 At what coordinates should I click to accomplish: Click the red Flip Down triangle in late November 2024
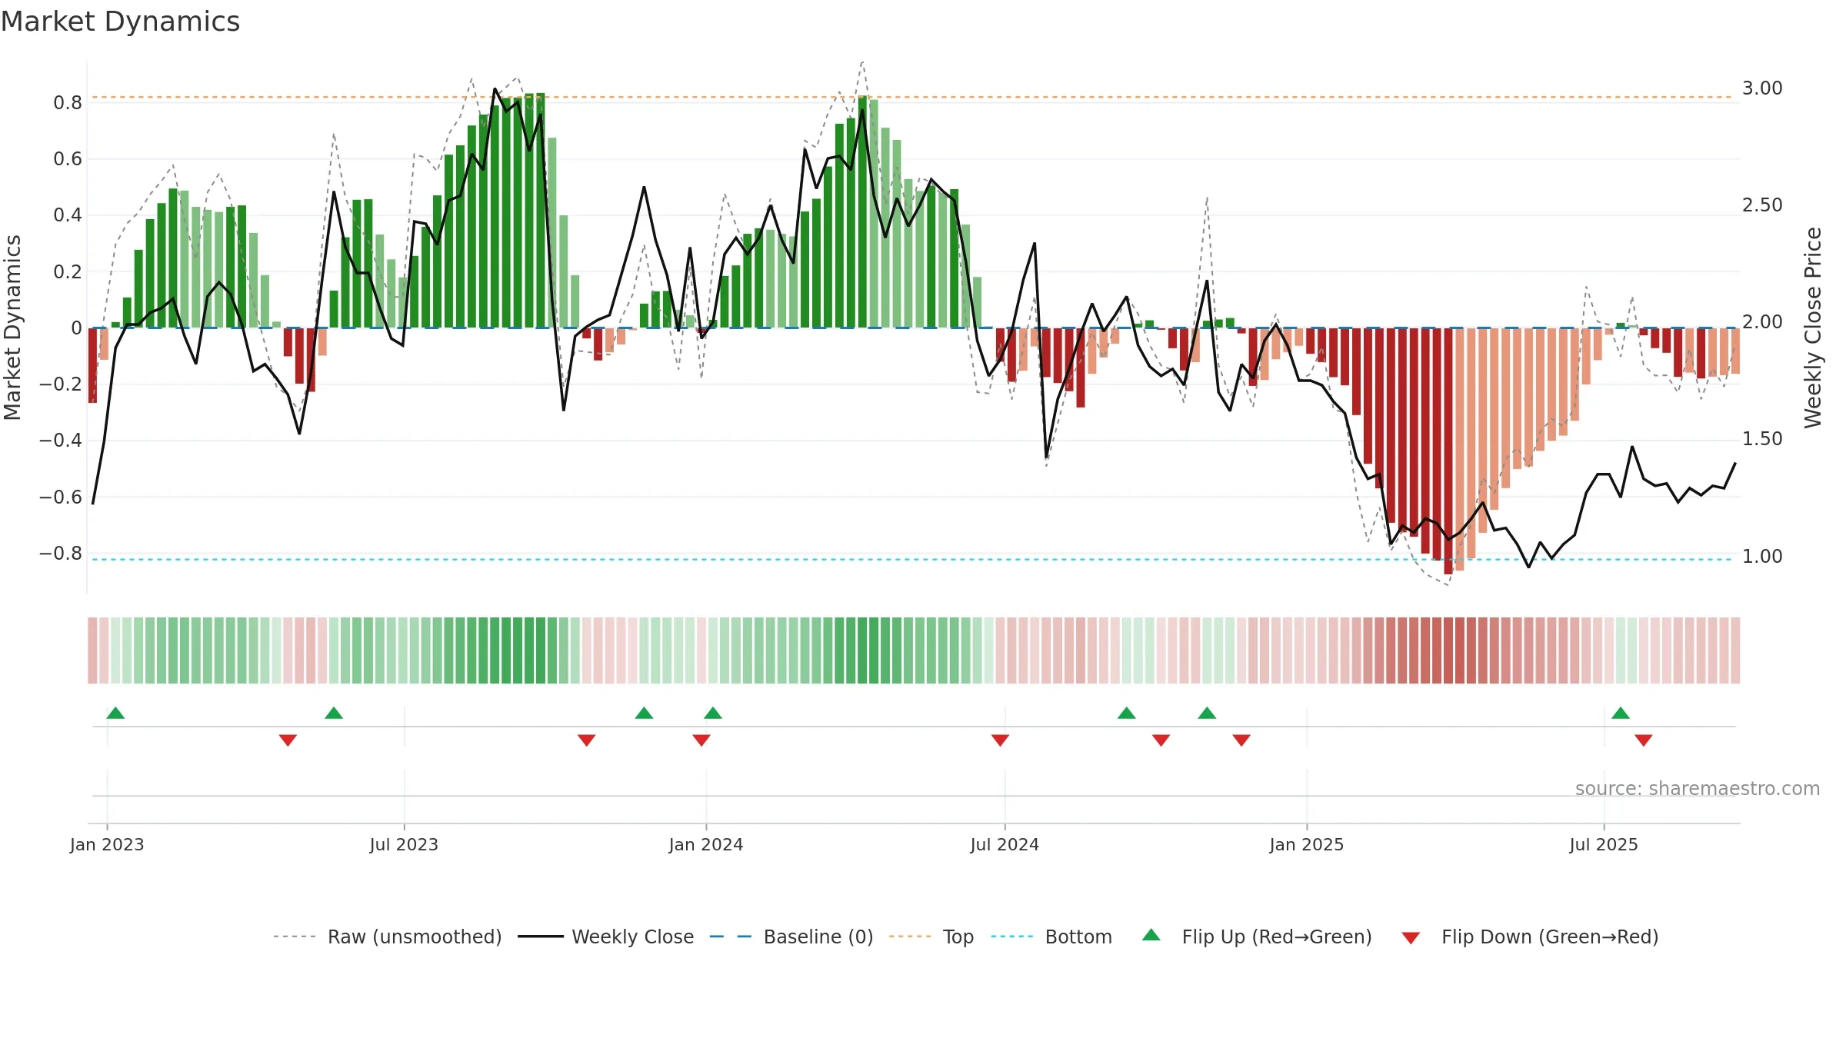(1241, 740)
